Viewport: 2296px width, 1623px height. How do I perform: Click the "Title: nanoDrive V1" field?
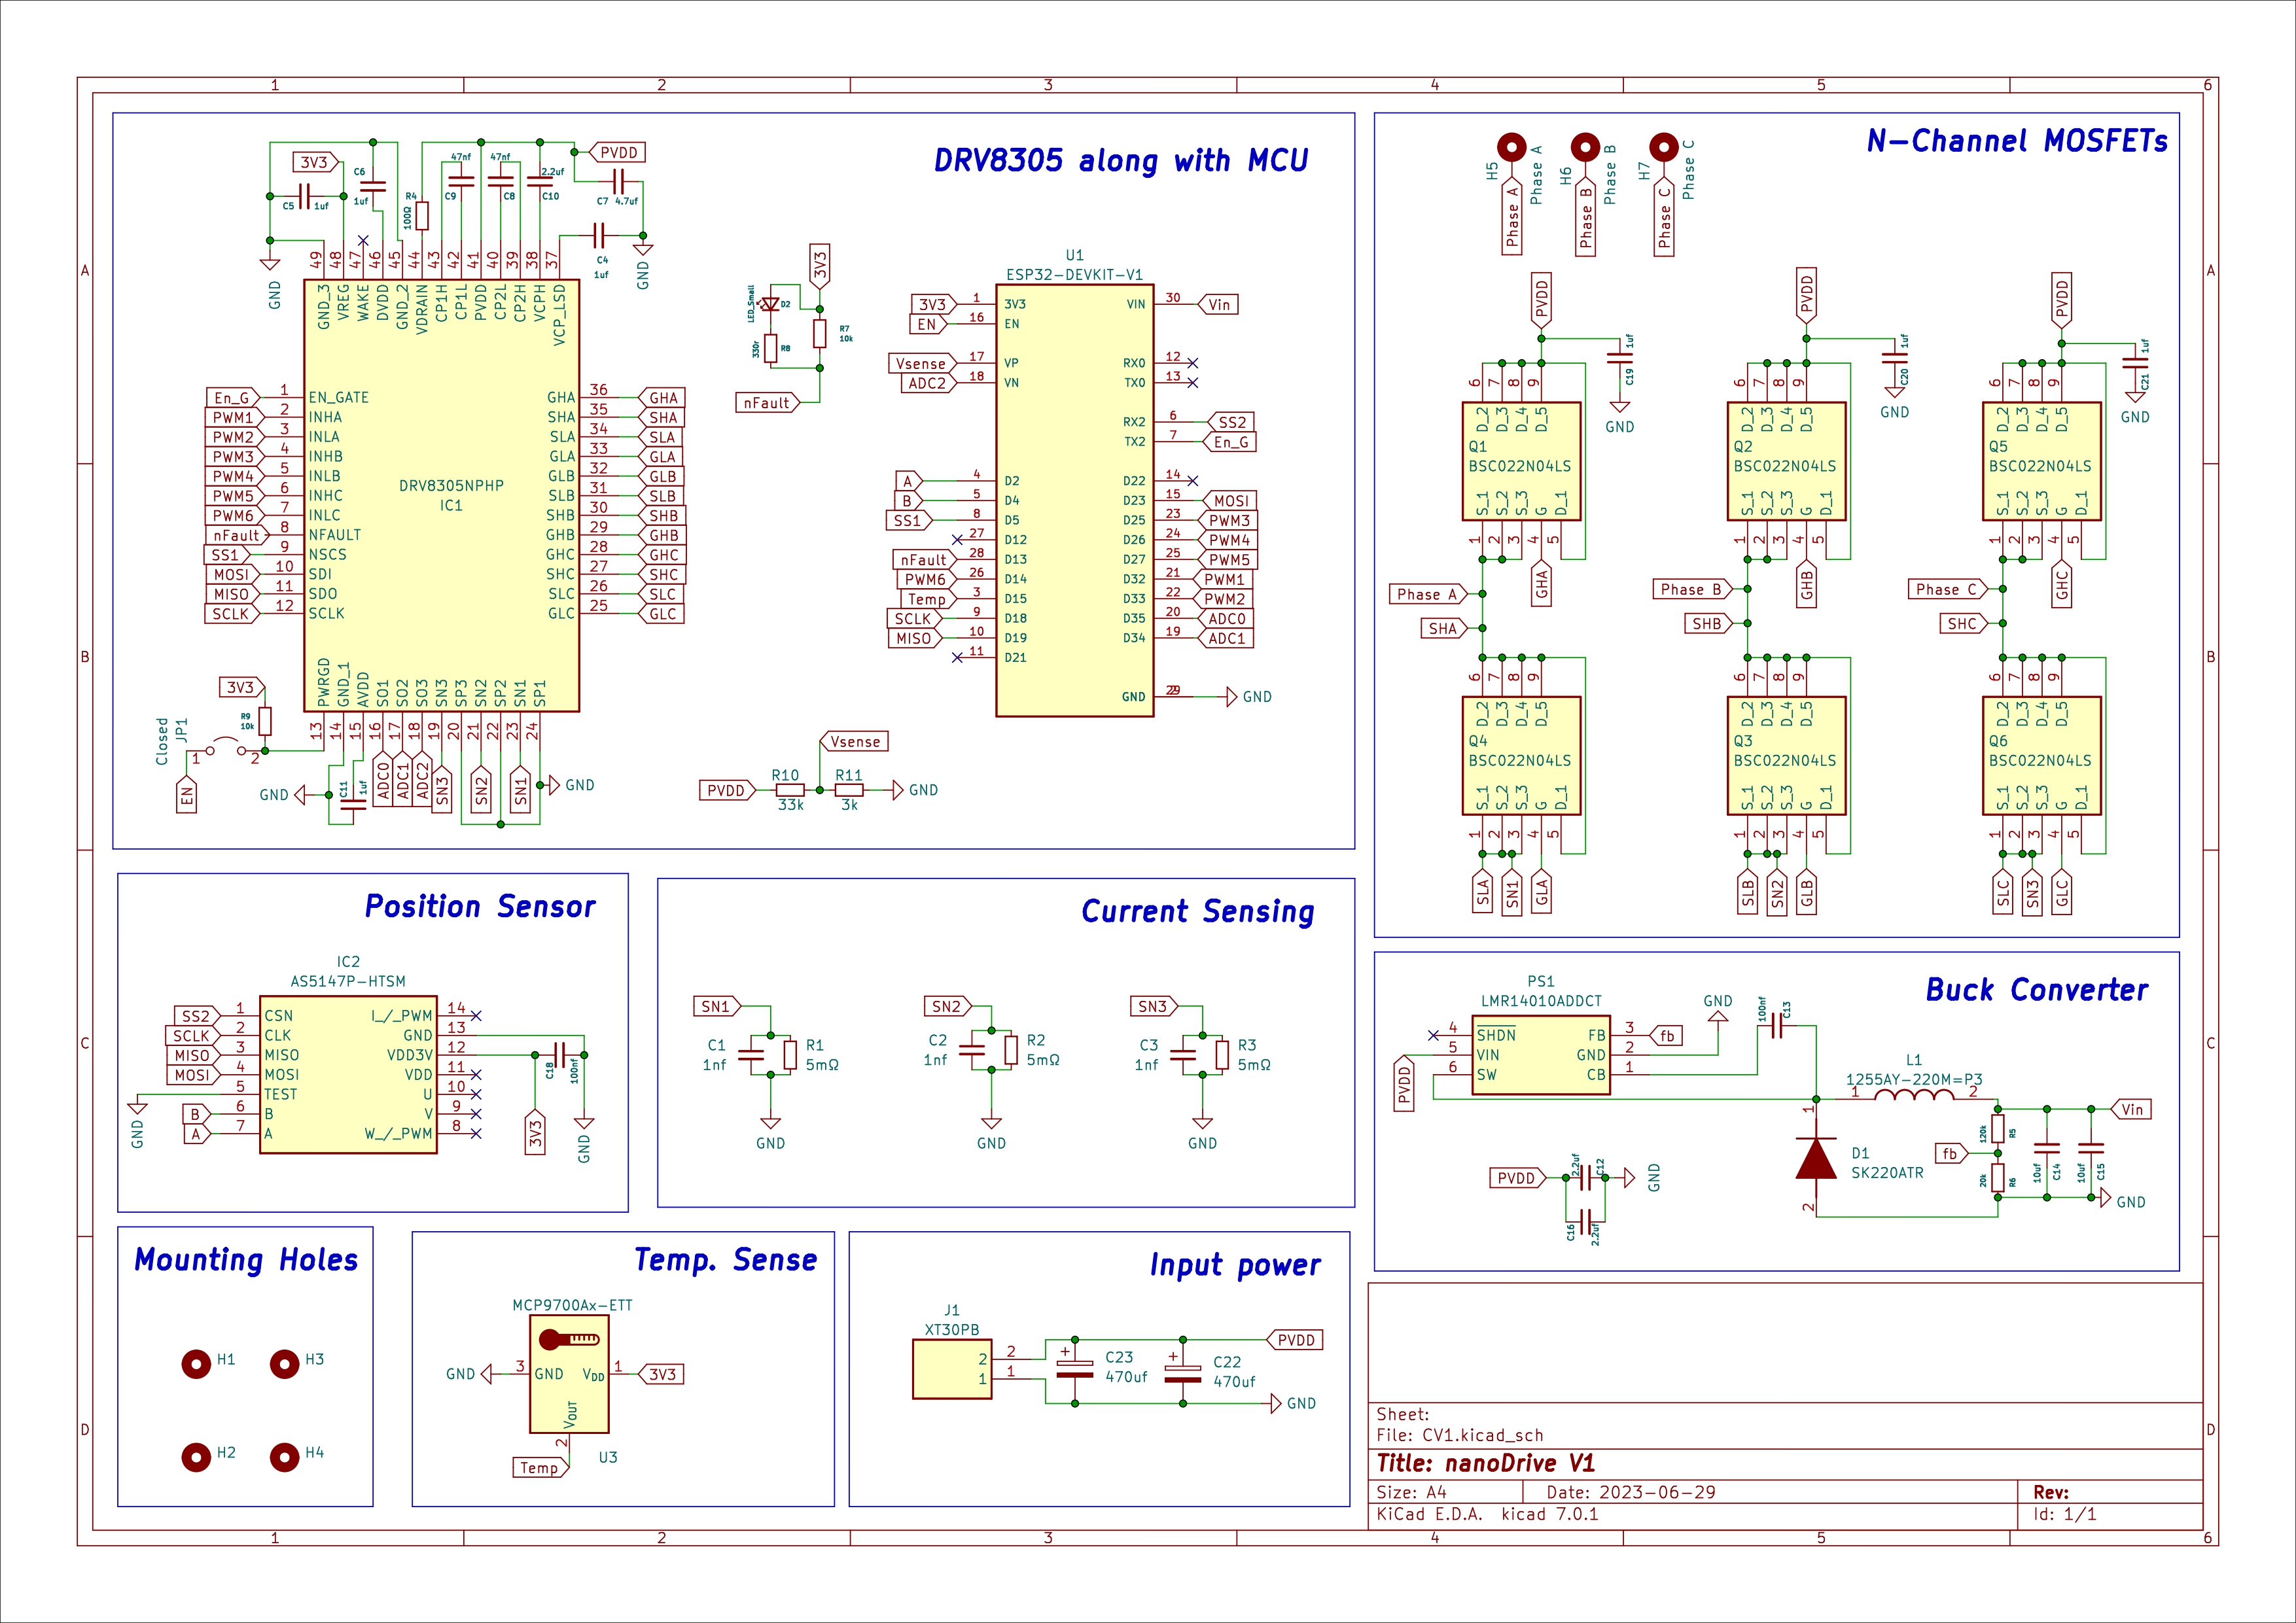pyautogui.click(x=1485, y=1464)
